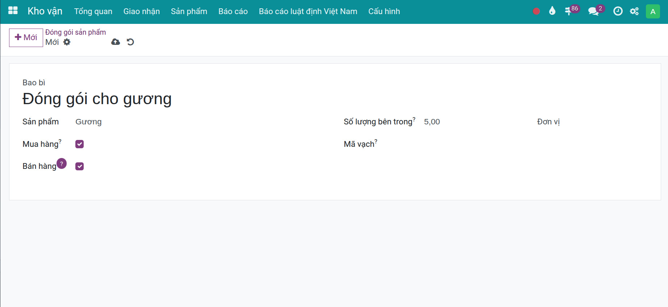The image size is (668, 307).
Task: Expand the Báo cáo menu
Action: pyautogui.click(x=233, y=12)
